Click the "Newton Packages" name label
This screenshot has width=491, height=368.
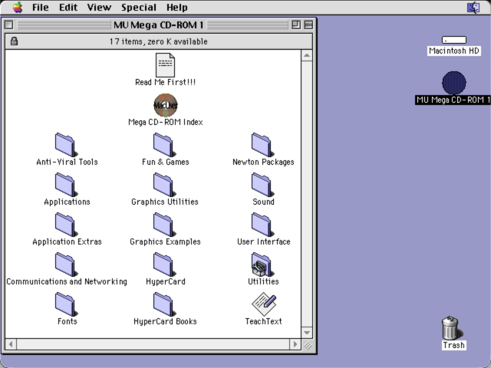click(x=263, y=162)
